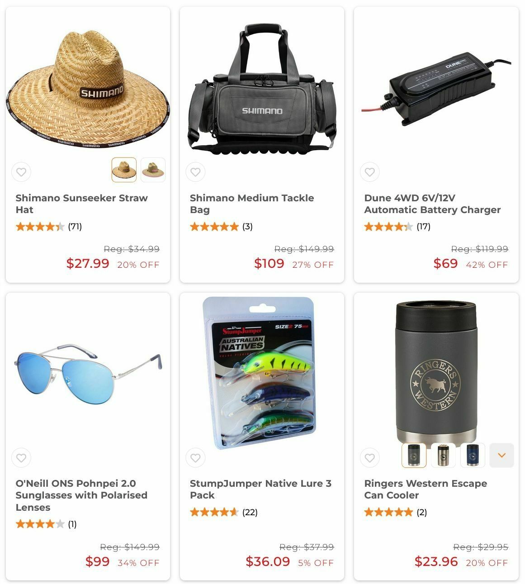Choose the pink-band straw hat variant

tap(153, 170)
